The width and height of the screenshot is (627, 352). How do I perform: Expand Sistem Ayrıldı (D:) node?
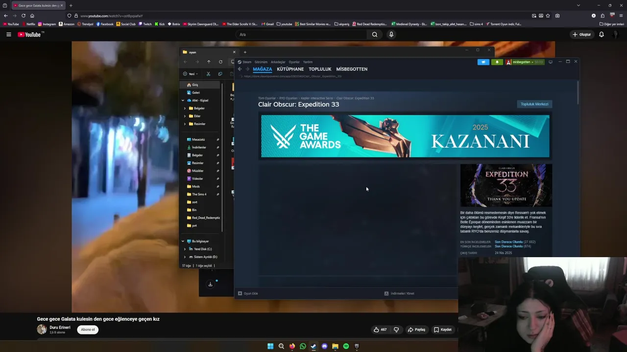185,257
